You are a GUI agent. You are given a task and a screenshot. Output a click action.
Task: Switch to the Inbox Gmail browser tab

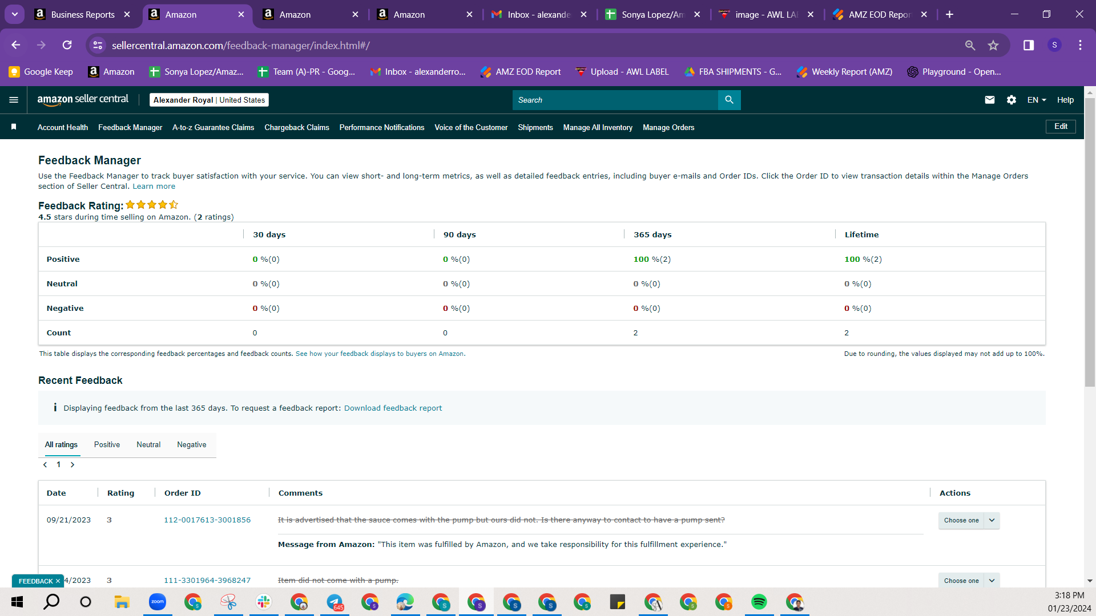[x=538, y=14]
